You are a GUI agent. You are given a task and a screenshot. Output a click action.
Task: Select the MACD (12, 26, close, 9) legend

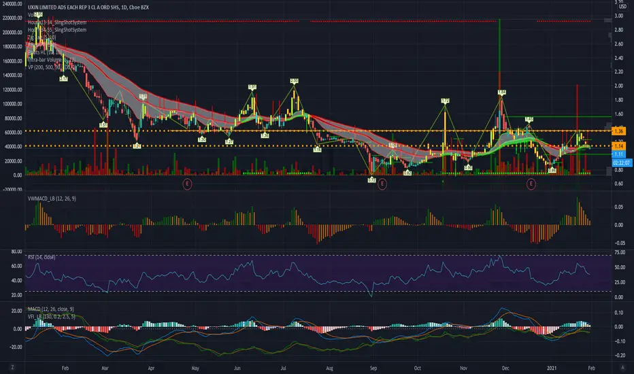pyautogui.click(x=50, y=309)
